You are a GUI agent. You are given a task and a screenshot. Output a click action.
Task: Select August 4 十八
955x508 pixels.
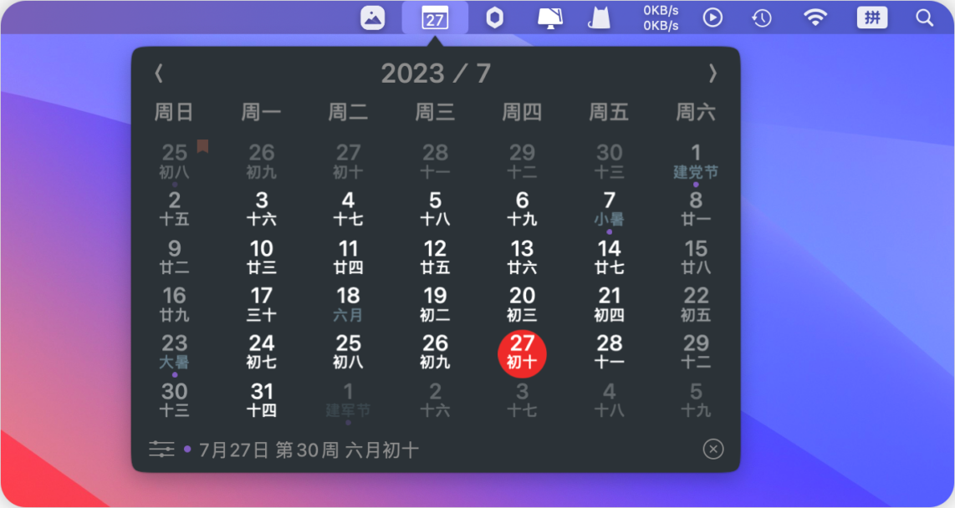point(609,400)
